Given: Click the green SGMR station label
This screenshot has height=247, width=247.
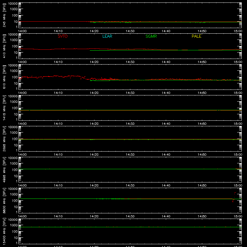Looking at the screenshot, I should [151, 36].
